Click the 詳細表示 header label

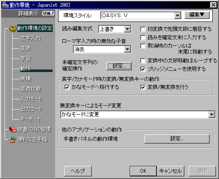click(x=28, y=13)
